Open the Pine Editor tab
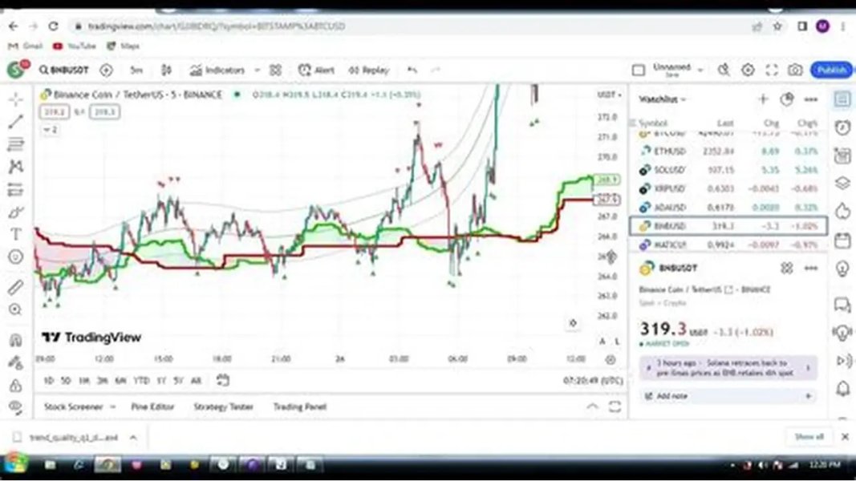The height and width of the screenshot is (481, 856). tap(152, 406)
